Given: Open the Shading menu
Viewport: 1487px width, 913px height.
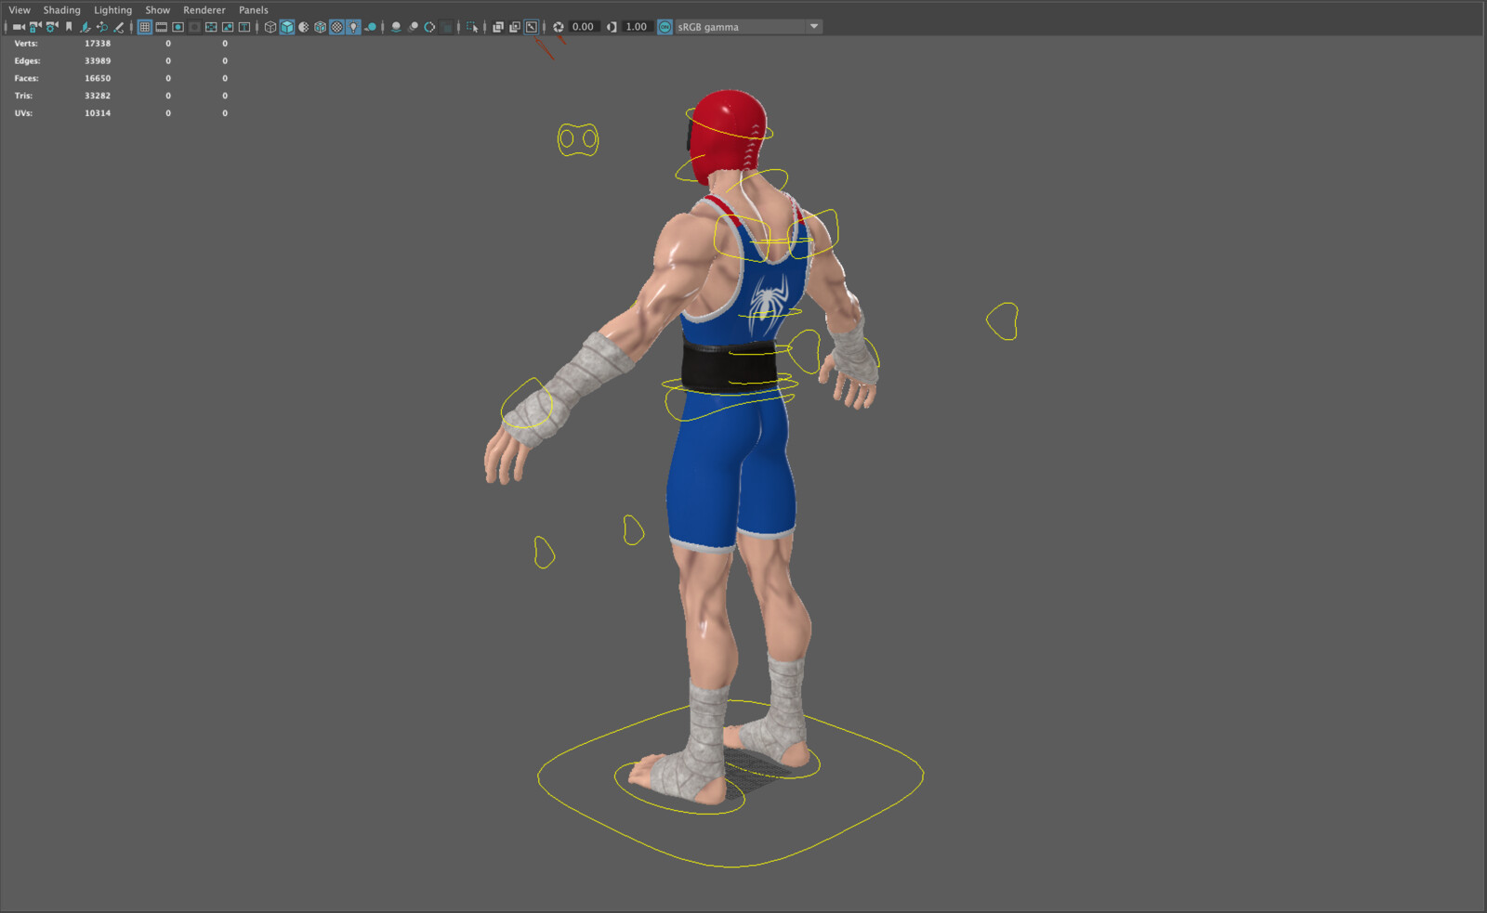Looking at the screenshot, I should pos(62,10).
